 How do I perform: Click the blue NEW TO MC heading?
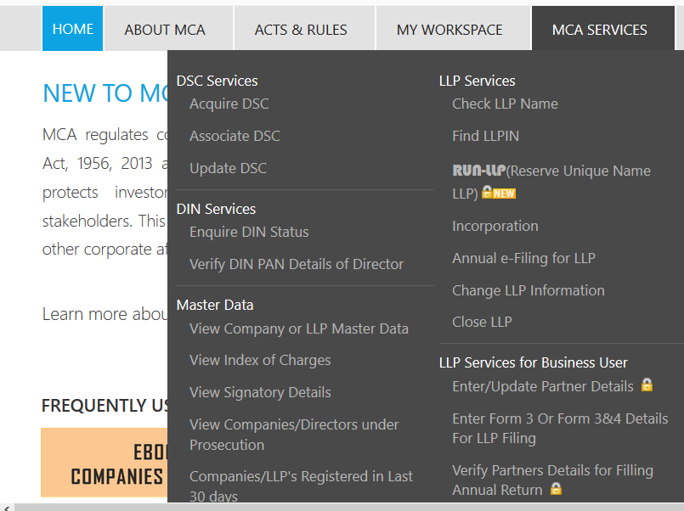105,93
